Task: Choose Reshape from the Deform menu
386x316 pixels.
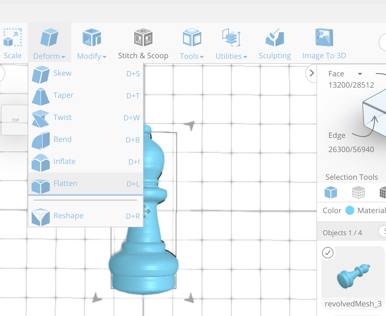Action: point(86,216)
